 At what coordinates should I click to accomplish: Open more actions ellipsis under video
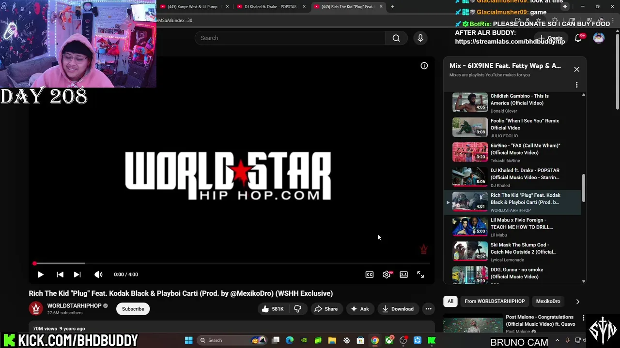coord(428,309)
